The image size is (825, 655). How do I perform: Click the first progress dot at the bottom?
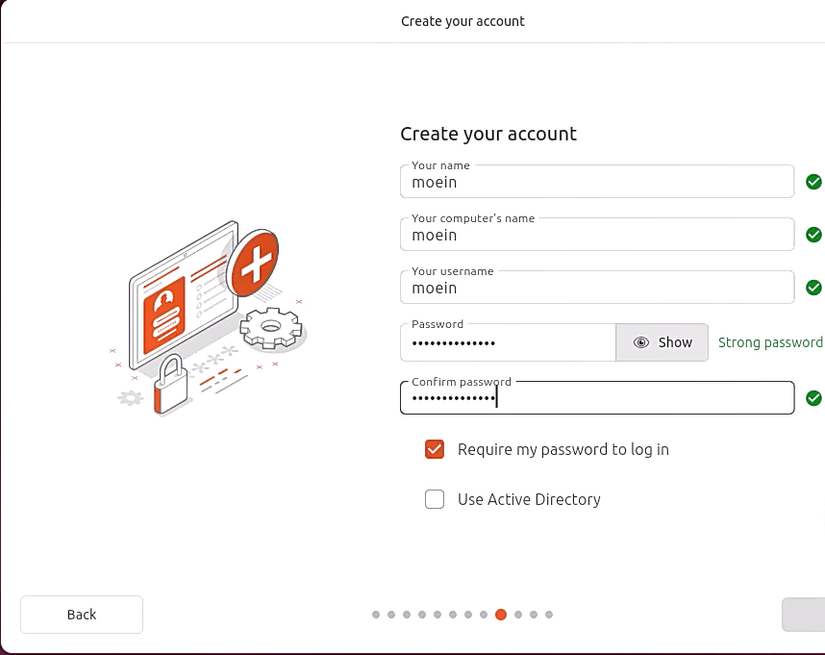(376, 614)
